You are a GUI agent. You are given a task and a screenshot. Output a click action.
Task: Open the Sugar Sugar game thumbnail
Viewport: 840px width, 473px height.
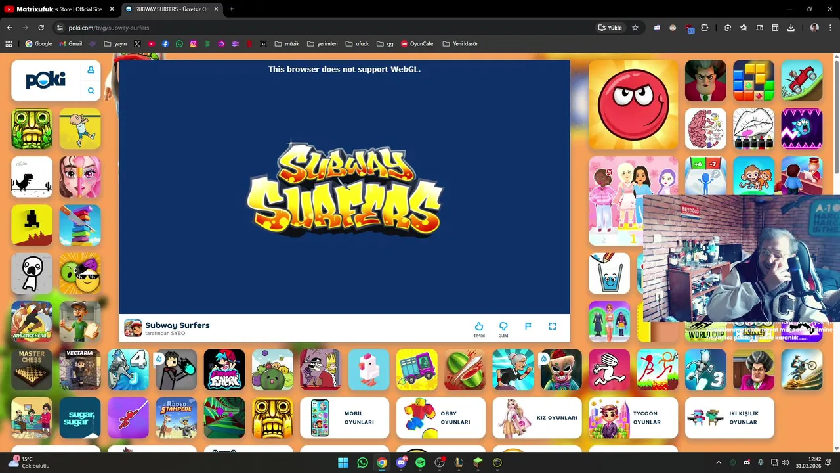[x=80, y=418]
